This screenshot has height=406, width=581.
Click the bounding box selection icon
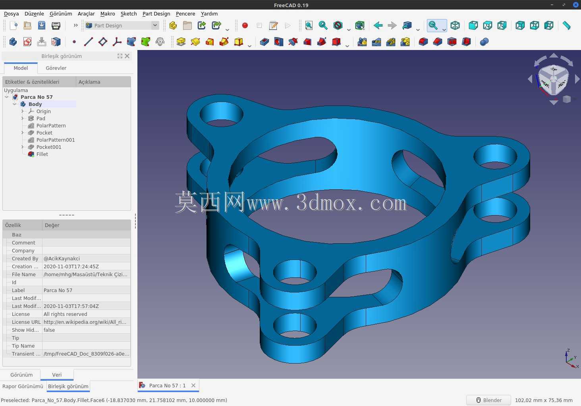(x=360, y=26)
